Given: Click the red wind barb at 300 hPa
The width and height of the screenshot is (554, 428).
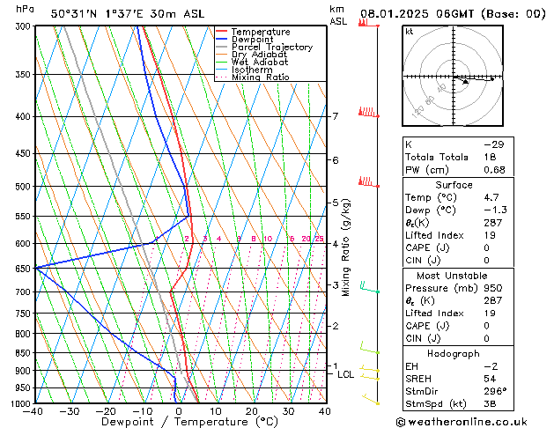Looking at the screenshot, I should 368,23.
